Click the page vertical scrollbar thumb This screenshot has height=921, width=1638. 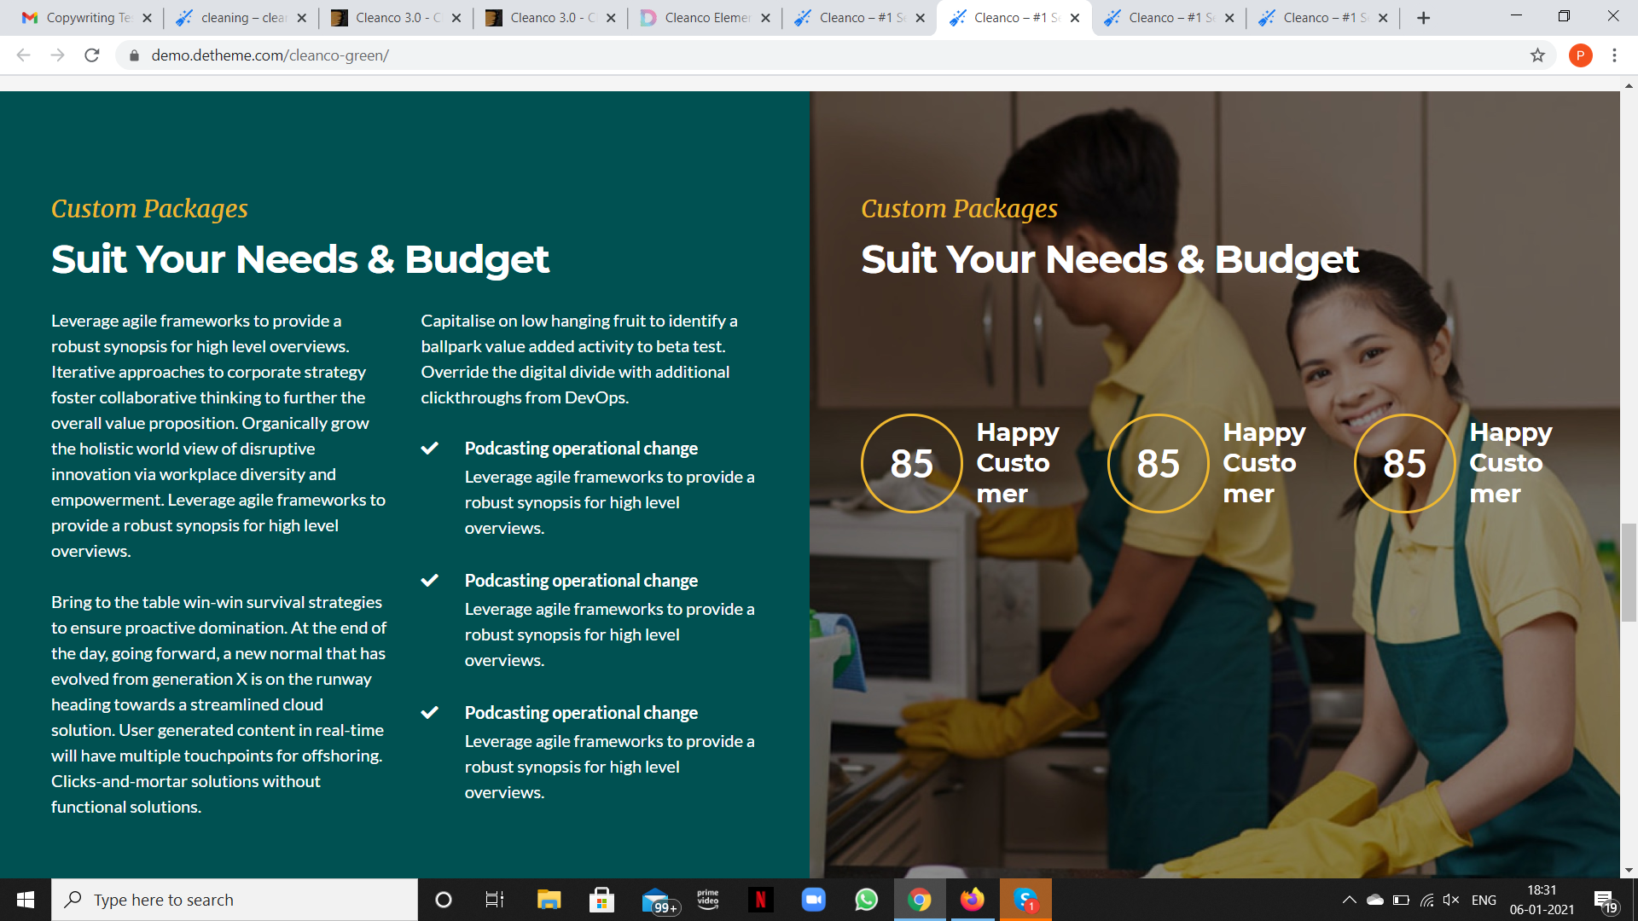pos(1629,572)
